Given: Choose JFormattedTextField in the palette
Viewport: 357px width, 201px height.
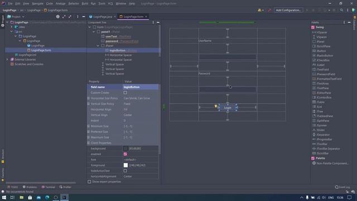Looking at the screenshot, I should pos(327,79).
